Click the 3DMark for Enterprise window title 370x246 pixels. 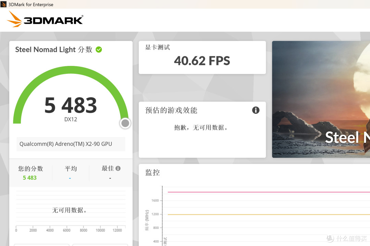(31, 4)
